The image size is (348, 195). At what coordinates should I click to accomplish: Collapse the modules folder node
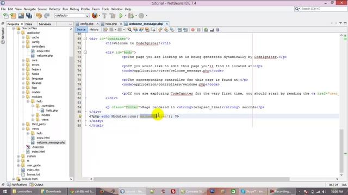pyautogui.click(x=23, y=97)
